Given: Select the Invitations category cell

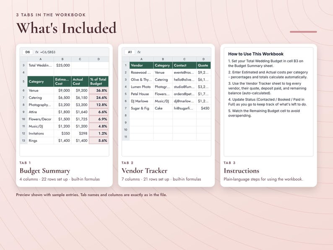Looking at the screenshot, I should (x=41, y=133).
